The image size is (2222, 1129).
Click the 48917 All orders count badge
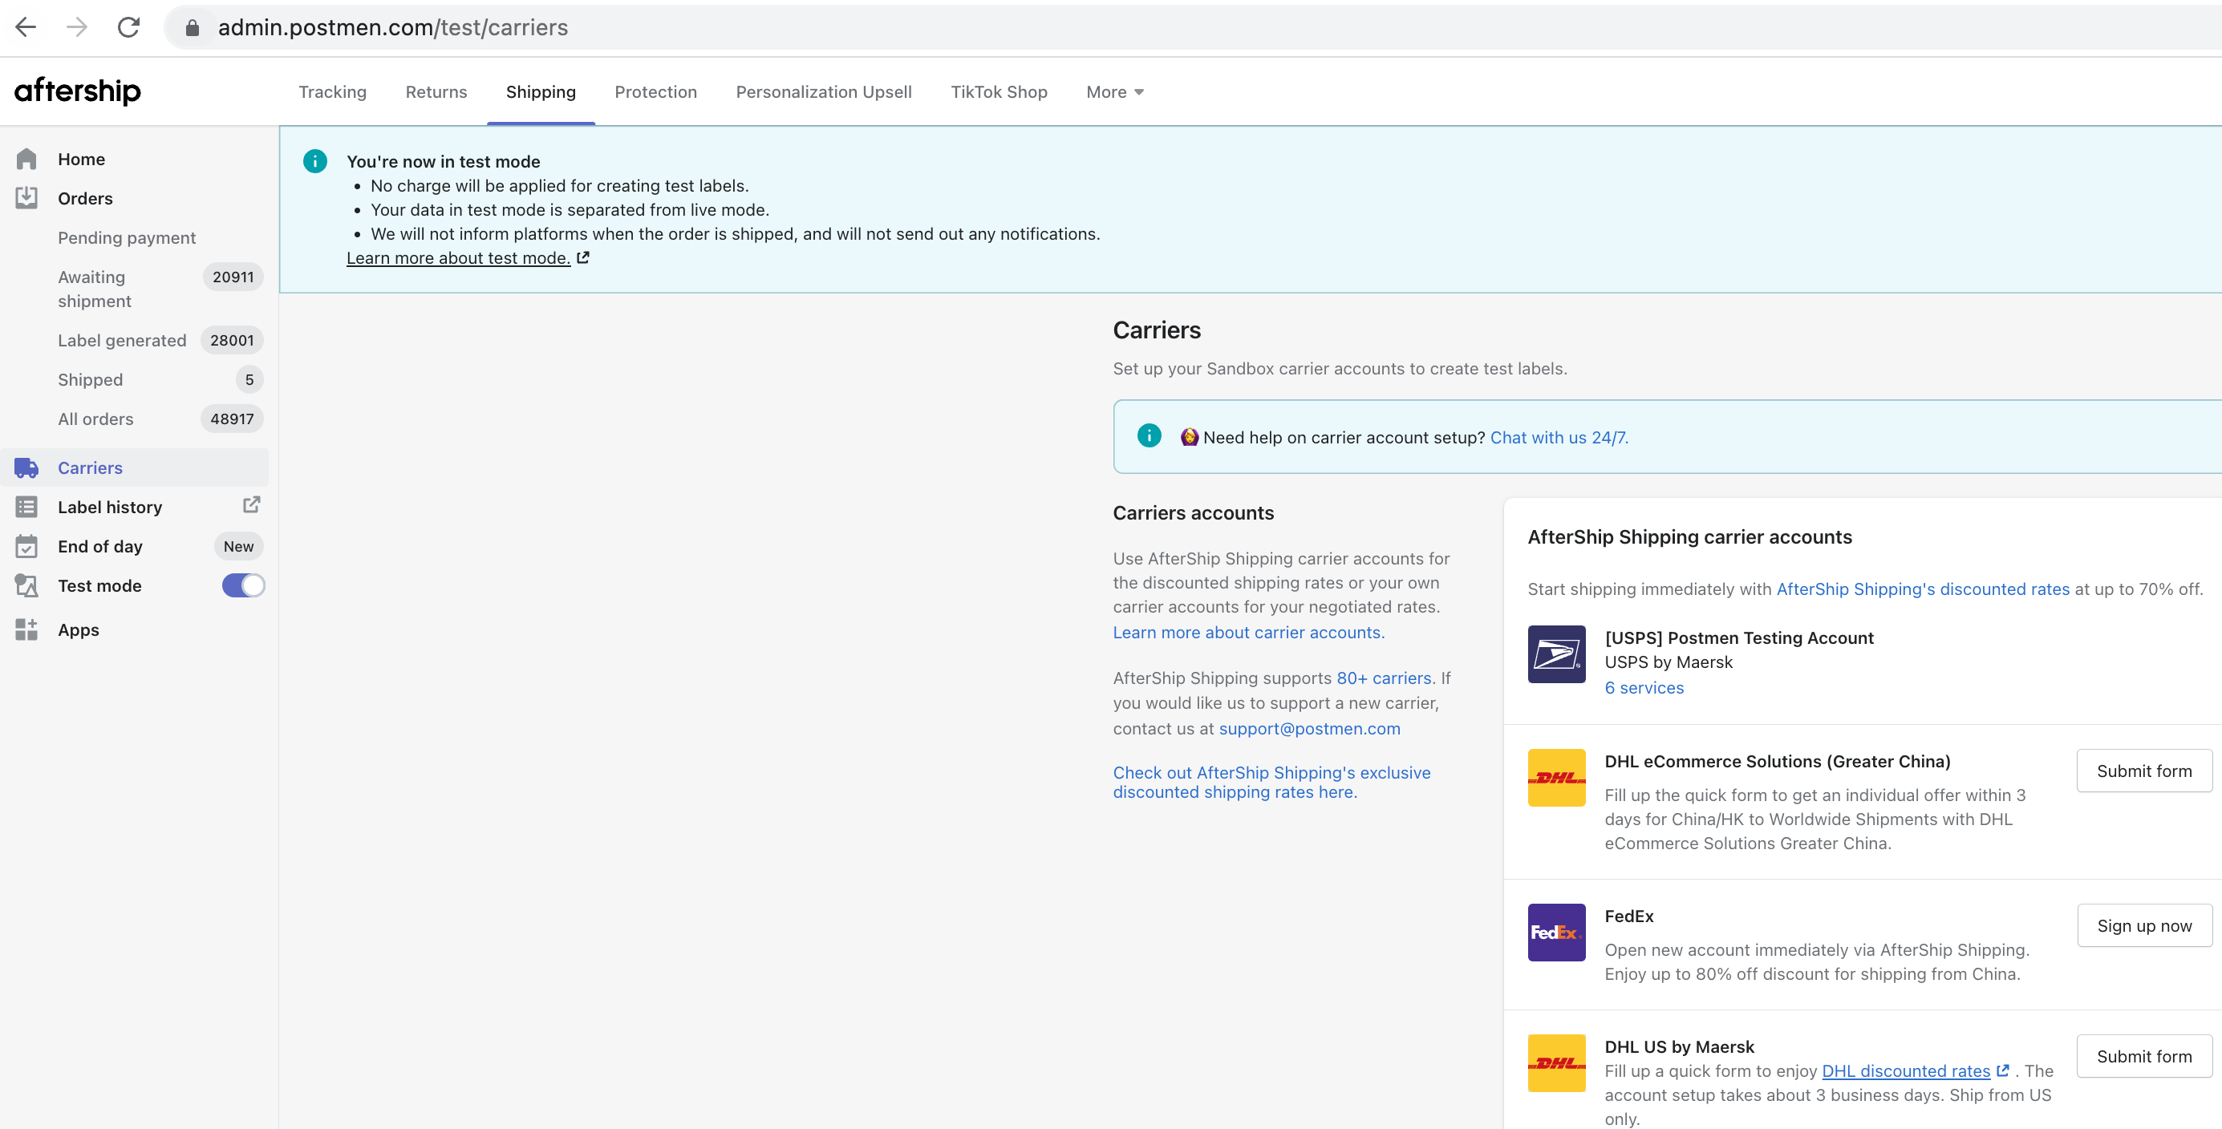click(x=232, y=419)
